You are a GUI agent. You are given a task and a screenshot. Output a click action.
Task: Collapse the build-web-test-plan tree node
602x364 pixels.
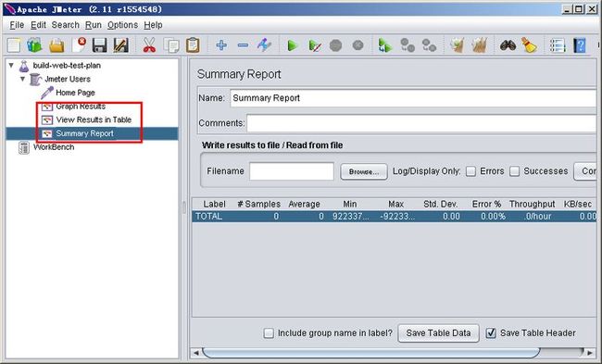[x=11, y=65]
